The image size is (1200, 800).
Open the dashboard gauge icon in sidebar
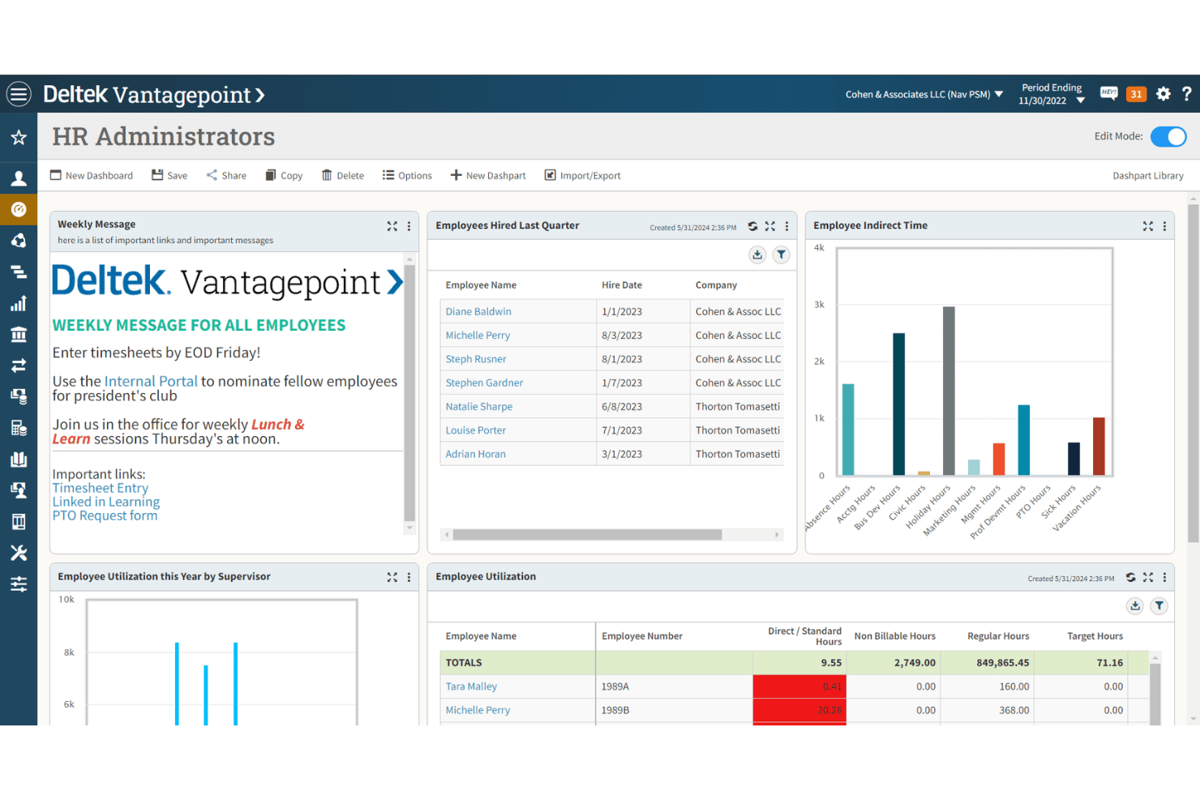click(19, 209)
